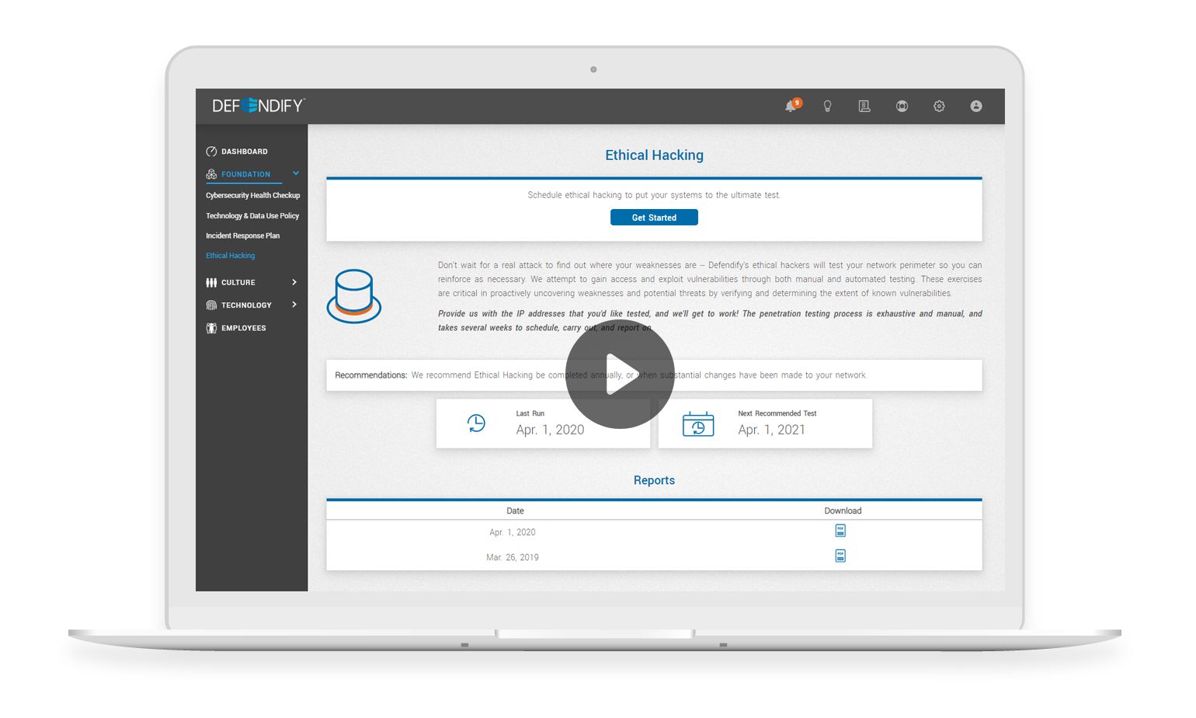Click the Next Recommended Test calendar icon
The image size is (1196, 718).
pos(698,424)
